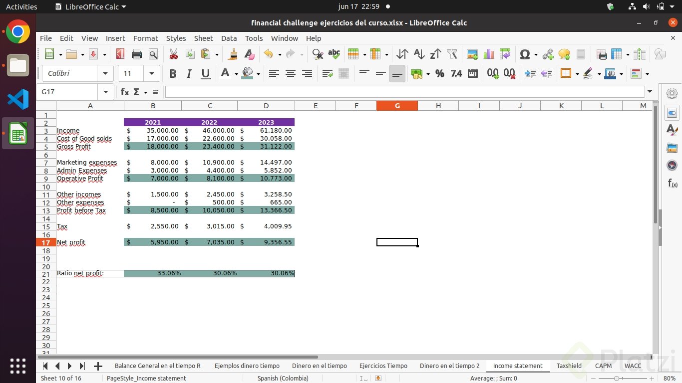
Task: Toggle bold formatting
Action: (x=173, y=73)
